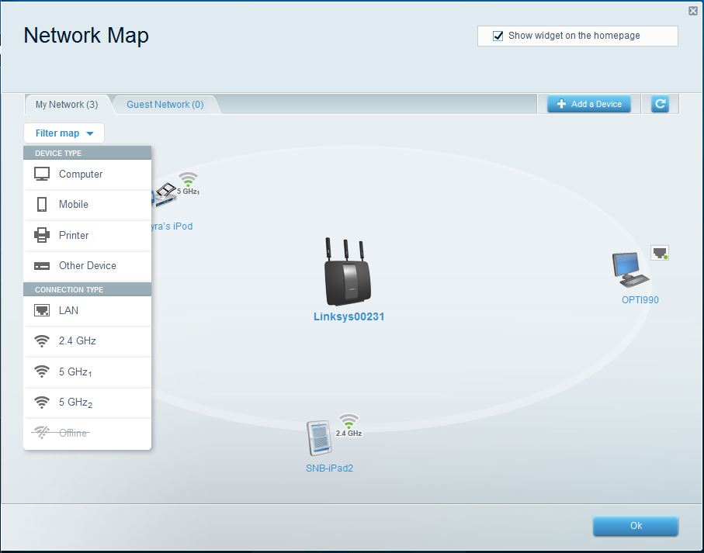704x553 pixels.
Task: Click the Add a Device button
Action: click(588, 104)
